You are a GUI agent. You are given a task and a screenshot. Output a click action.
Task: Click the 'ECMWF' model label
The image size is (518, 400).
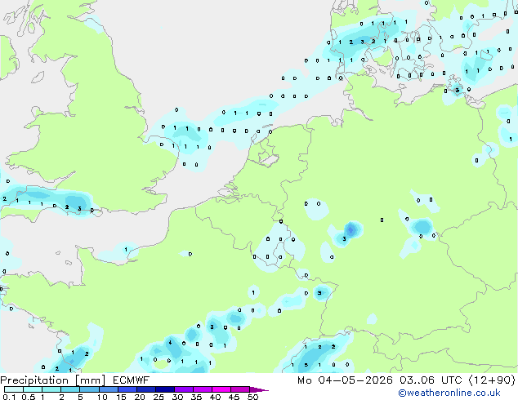pyautogui.click(x=132, y=380)
